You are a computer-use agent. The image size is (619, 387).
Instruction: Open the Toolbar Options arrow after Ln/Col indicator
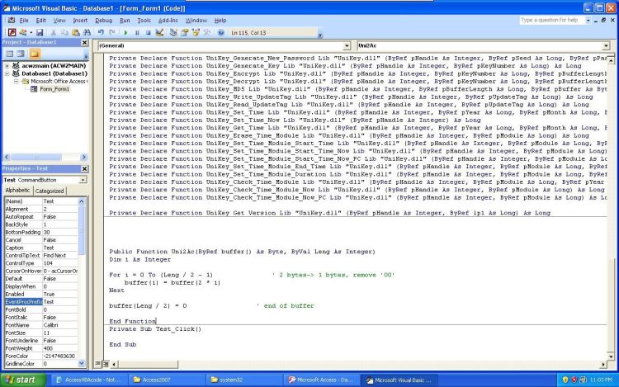pos(320,35)
